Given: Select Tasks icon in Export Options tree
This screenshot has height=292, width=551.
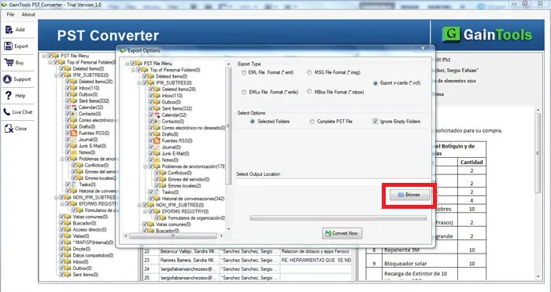Looking at the screenshot, I should tap(157, 192).
